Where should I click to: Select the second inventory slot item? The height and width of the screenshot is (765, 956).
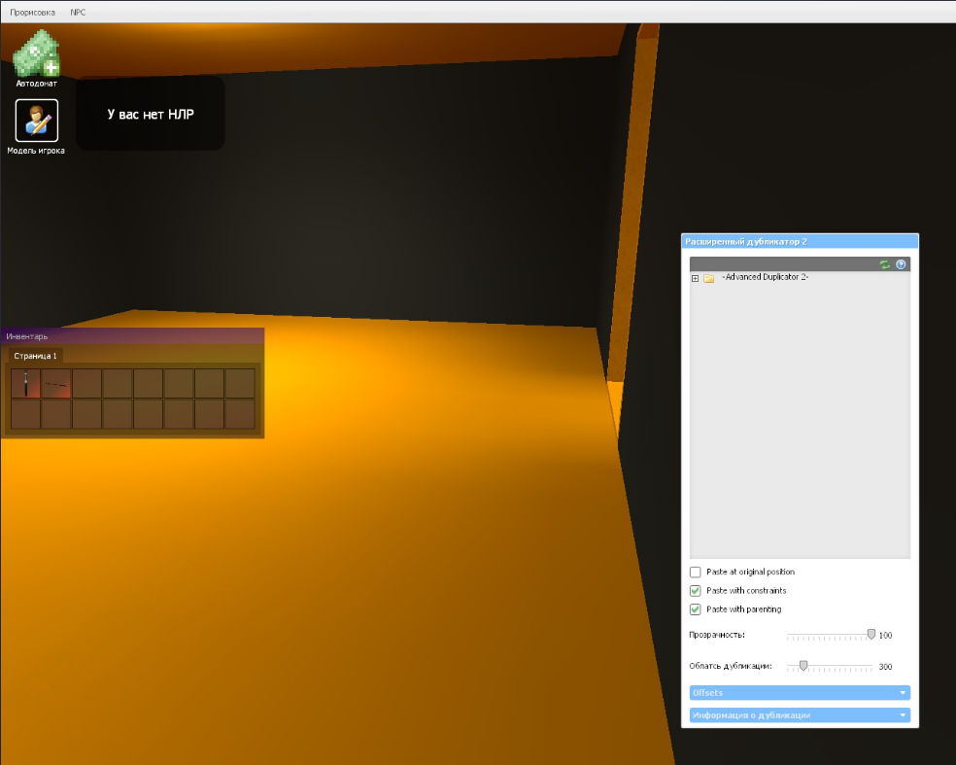click(56, 383)
